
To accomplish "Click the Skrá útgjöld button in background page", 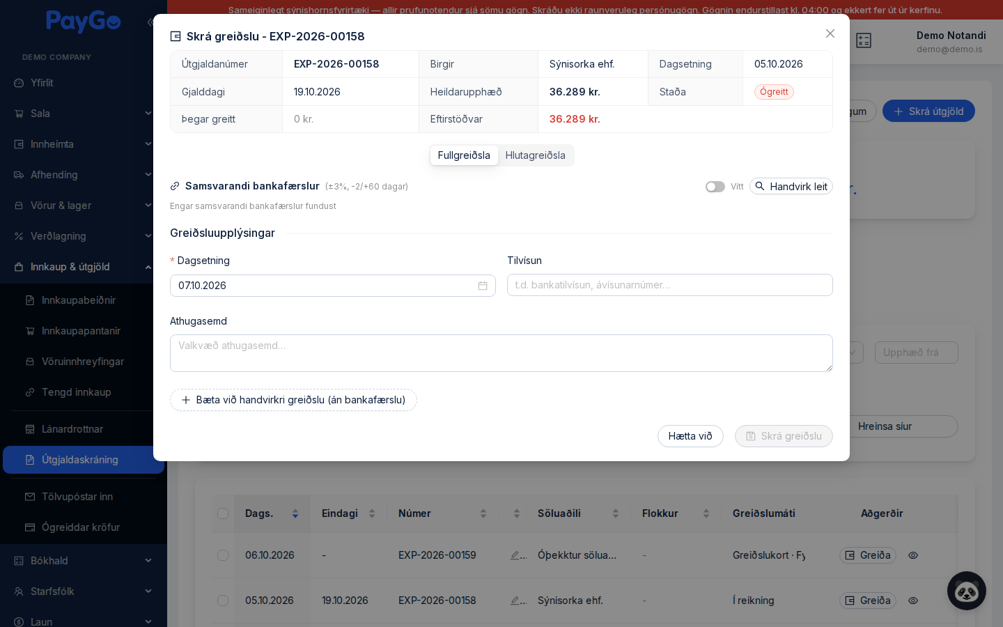I will (x=928, y=111).
